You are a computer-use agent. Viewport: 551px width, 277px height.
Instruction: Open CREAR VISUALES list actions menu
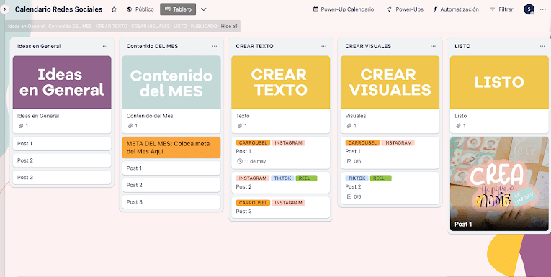(433, 46)
